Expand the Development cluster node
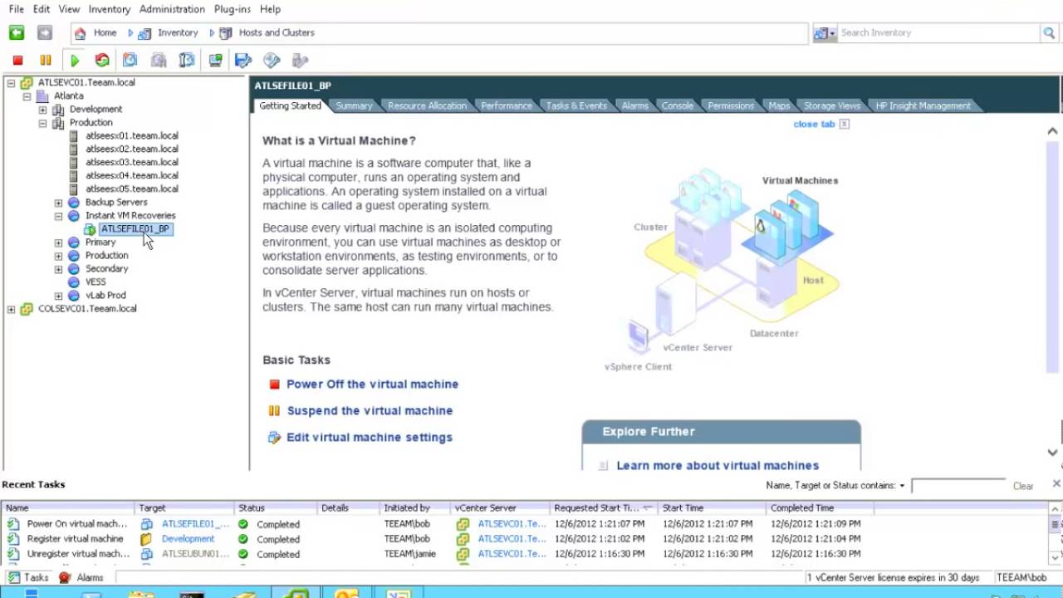The image size is (1063, 598). point(42,110)
